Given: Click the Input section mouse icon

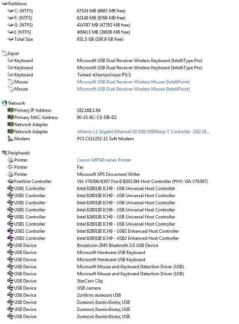Looking at the screenshot, I should click(4, 53).
